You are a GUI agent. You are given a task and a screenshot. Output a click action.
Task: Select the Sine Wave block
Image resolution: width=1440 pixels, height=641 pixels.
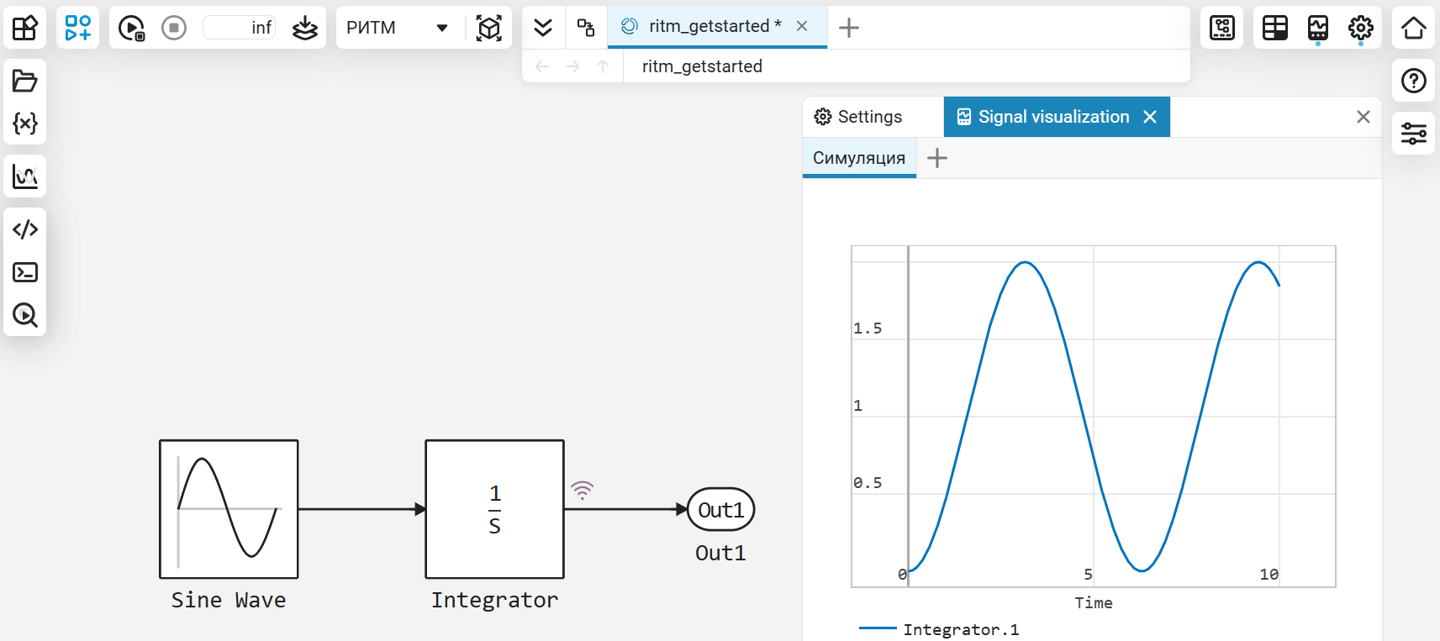229,509
